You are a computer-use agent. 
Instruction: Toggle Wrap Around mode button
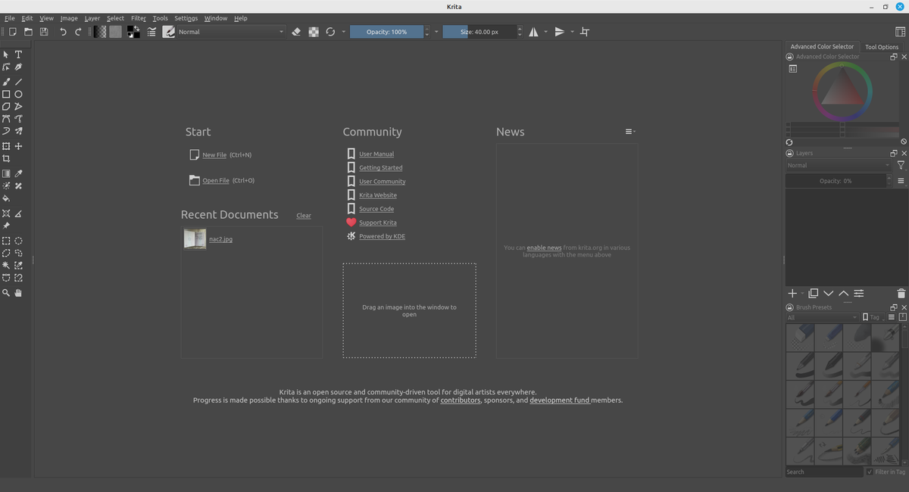584,32
